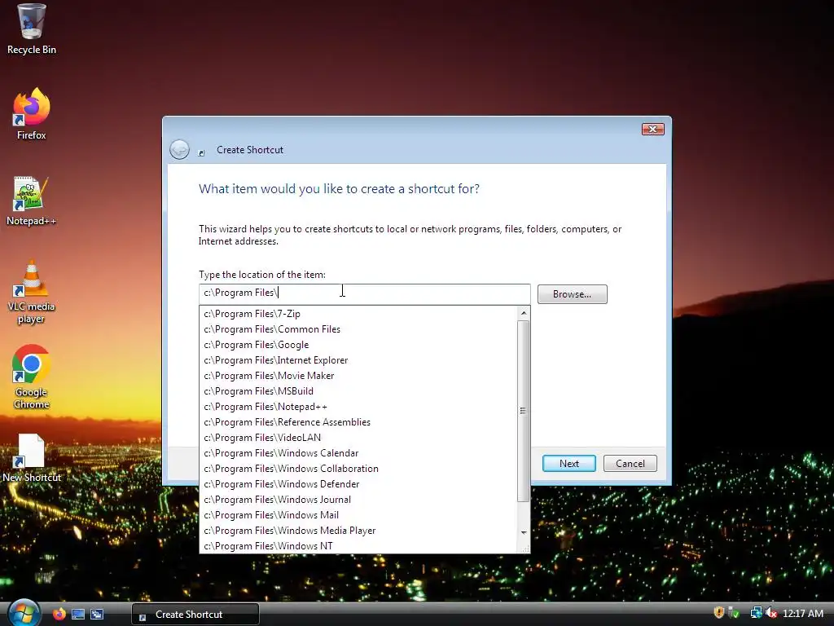Choose c:\Program Files\VideoLAN suggestion

click(358, 437)
